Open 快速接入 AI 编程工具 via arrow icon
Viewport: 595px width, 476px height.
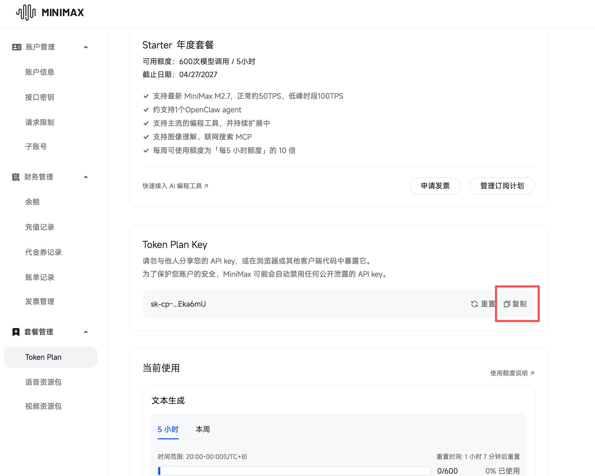207,186
